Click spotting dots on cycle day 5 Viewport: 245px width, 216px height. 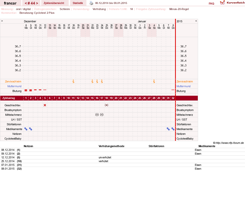point(45,90)
